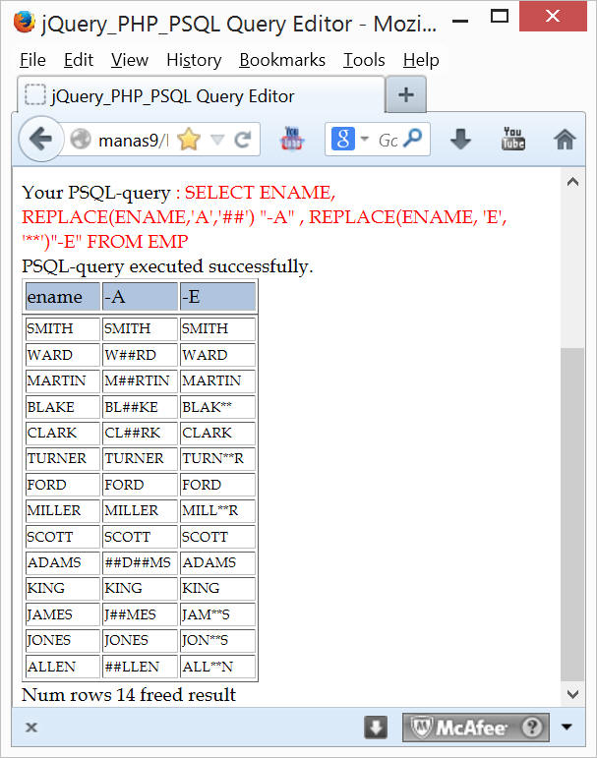Open the Edit menu
This screenshot has height=758, width=597.
(79, 60)
